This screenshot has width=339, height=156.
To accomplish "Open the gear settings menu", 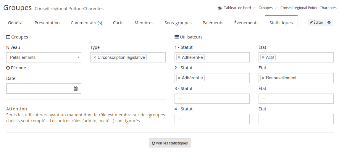I will coord(329,22).
